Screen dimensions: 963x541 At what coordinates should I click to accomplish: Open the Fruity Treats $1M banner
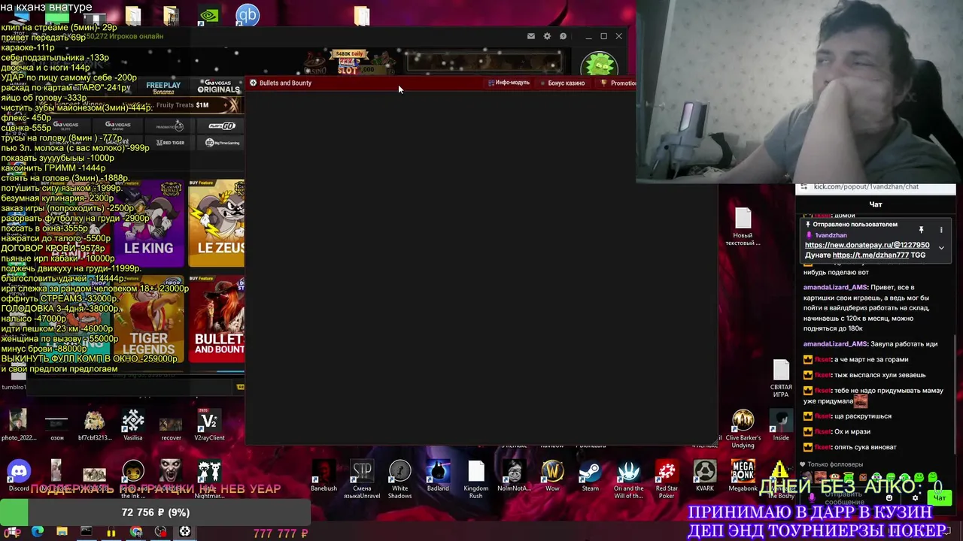(x=181, y=105)
